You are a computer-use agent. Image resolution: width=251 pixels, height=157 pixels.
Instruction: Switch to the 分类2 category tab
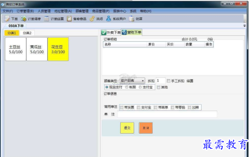pyautogui.click(x=27, y=33)
